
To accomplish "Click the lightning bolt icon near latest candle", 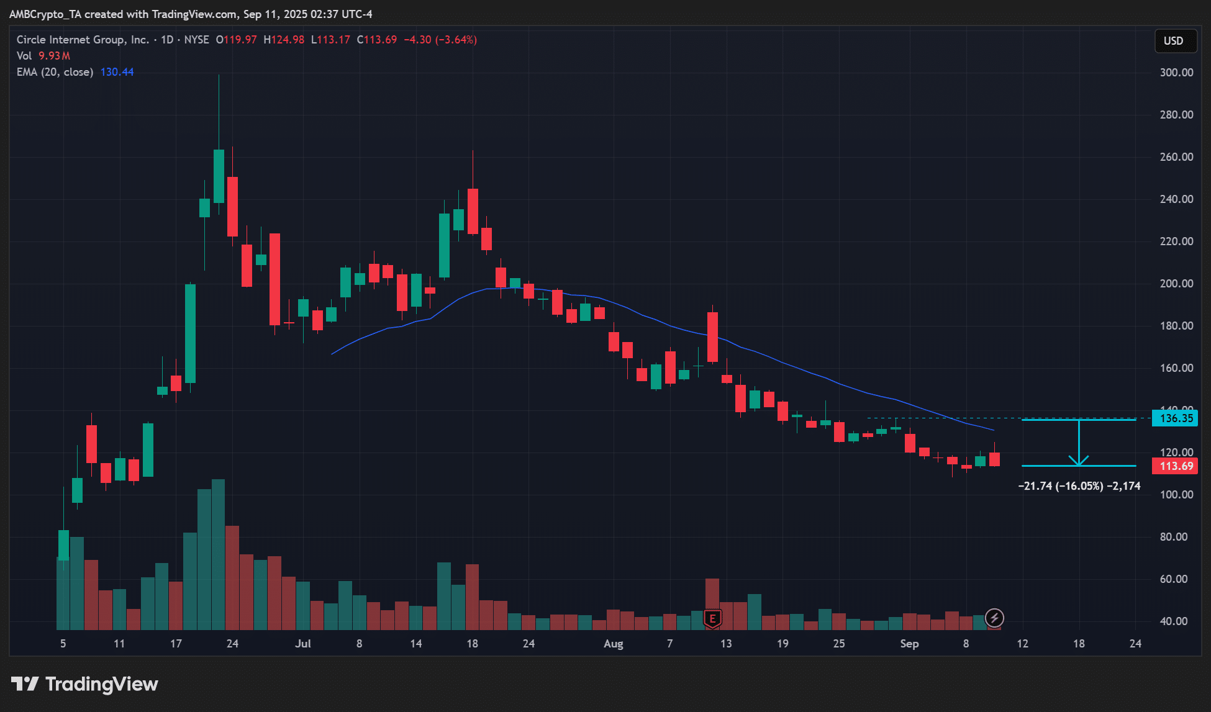I will coord(994,618).
